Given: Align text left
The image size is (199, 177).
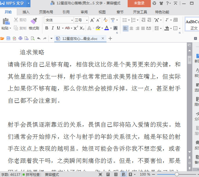Looking at the screenshot, I should pos(125,28).
